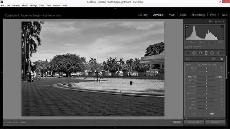Click the Saturation slider handle
Screen dimensions: 230x129
[206, 93]
